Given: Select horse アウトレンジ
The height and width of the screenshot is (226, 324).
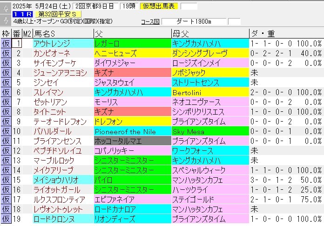Looking at the screenshot, I should pyautogui.click(x=63, y=44).
